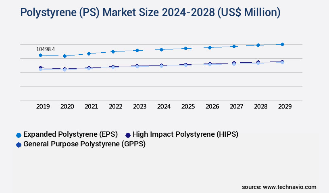Click the 2021 x-axis year label

coord(92,107)
